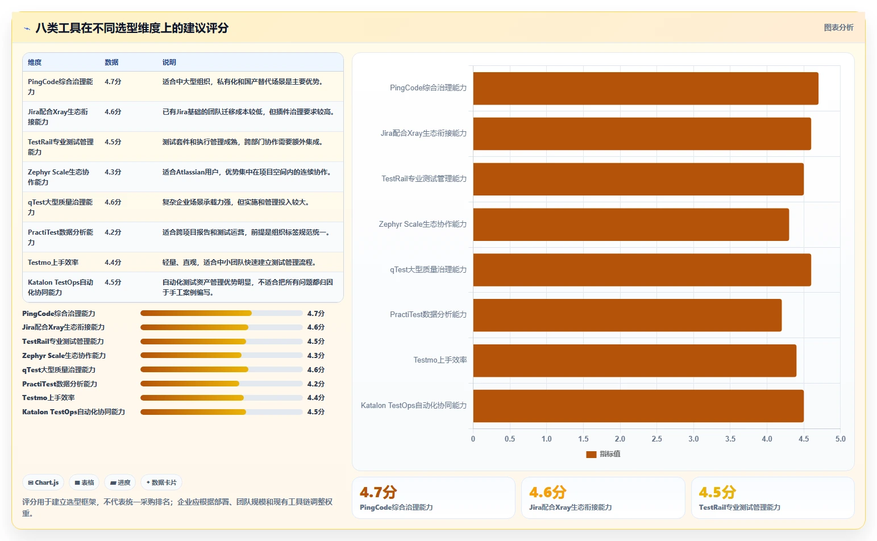This screenshot has width=877, height=541.
Task: Click the Jira配合Xray bar in the chart
Action: (642, 134)
